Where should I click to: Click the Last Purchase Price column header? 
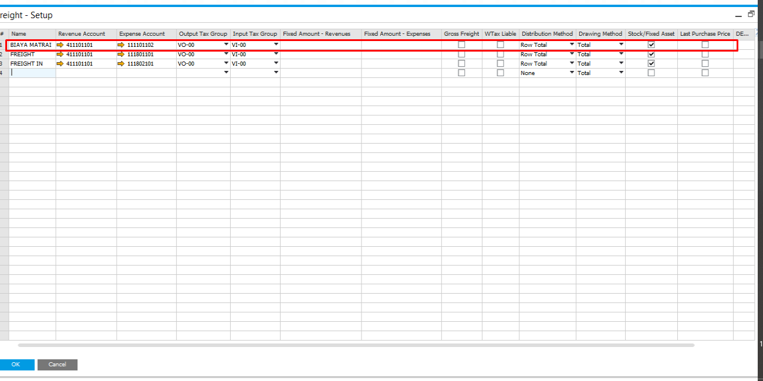pyautogui.click(x=705, y=34)
